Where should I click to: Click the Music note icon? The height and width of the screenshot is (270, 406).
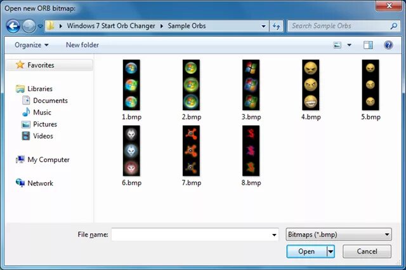(26, 112)
